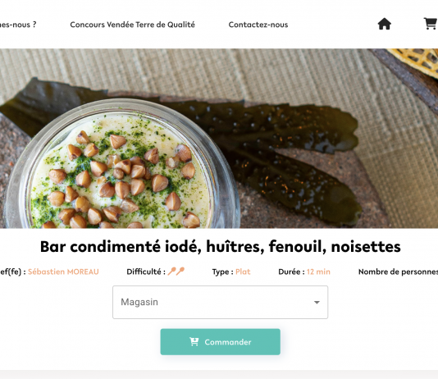Click the Plat recipe type link

coord(243,272)
